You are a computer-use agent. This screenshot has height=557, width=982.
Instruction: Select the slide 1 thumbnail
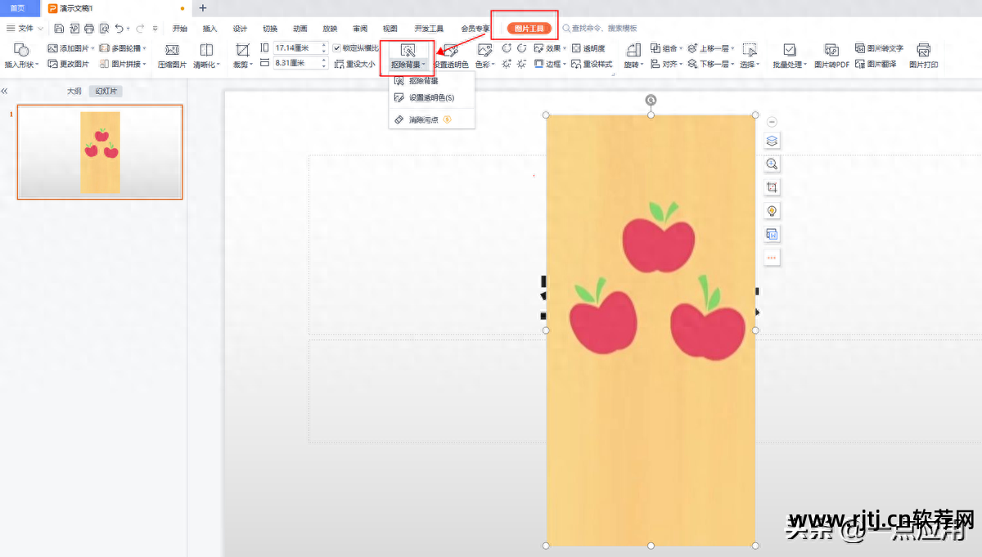(x=100, y=152)
